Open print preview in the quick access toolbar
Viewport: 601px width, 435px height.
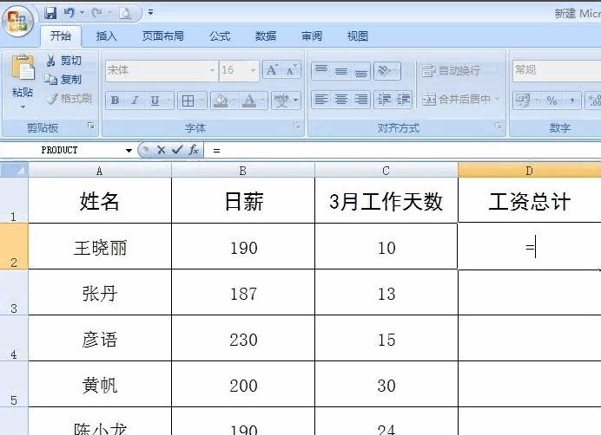(x=125, y=13)
